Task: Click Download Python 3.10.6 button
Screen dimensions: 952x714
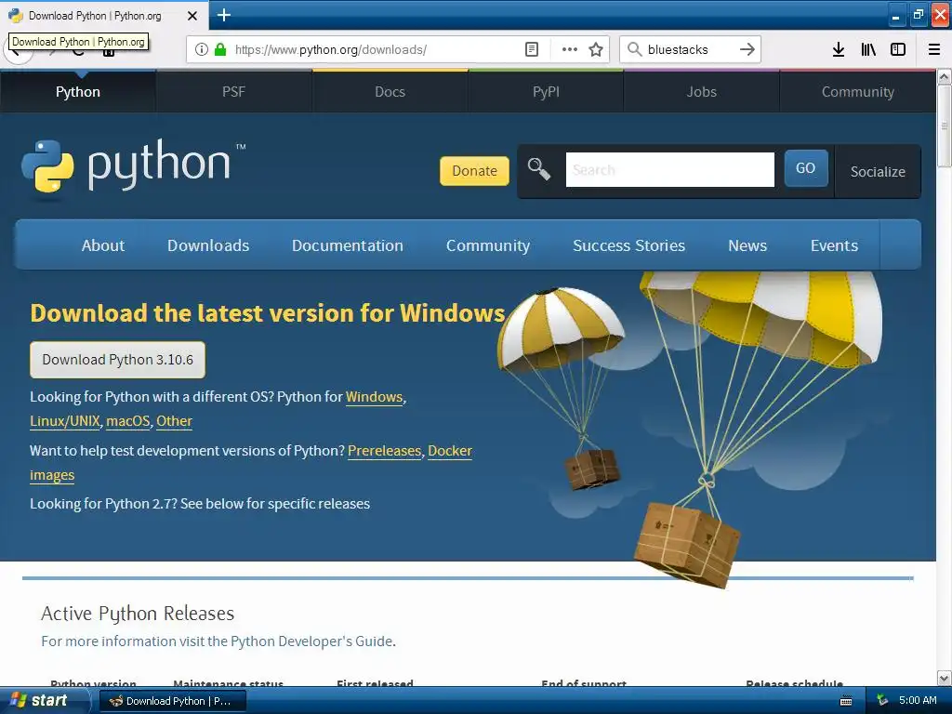Action: [118, 360]
